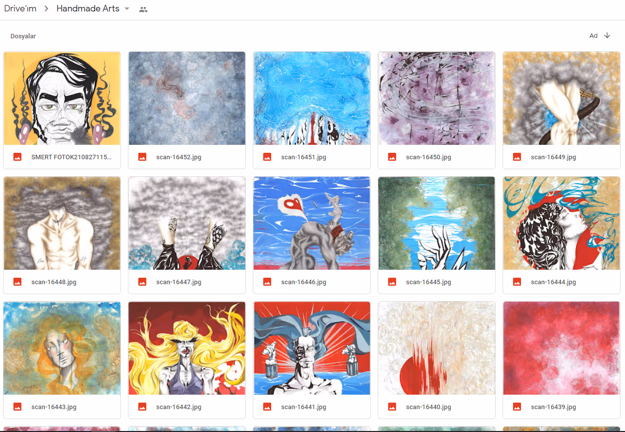This screenshot has height=432, width=625.
Task: Select the scan-16444.jpg artwork thumbnail
Action: pos(561,223)
